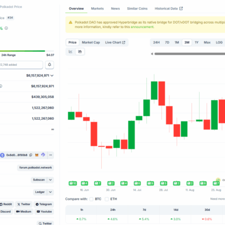Open the news marker above 30. Jun

111,183
